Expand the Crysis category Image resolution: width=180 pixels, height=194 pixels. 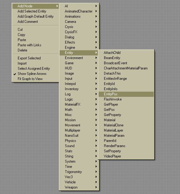(79, 27)
